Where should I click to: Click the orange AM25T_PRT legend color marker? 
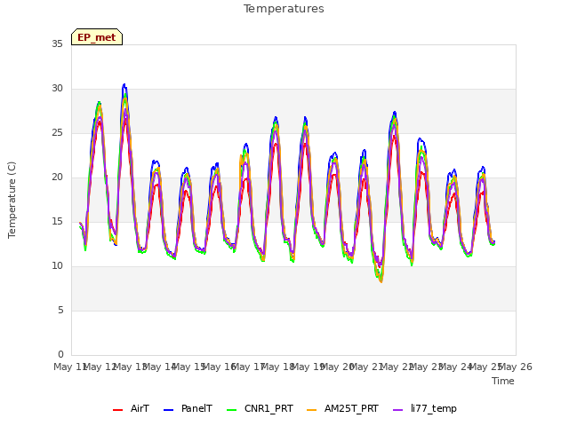coord(312,410)
